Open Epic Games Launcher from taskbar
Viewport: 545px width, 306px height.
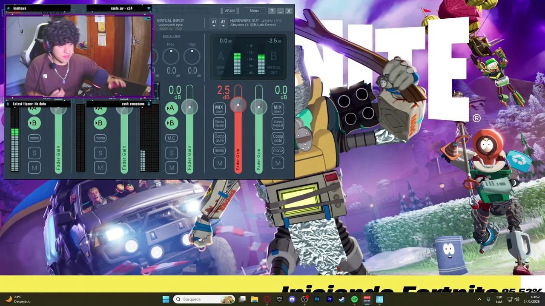[x=280, y=299]
